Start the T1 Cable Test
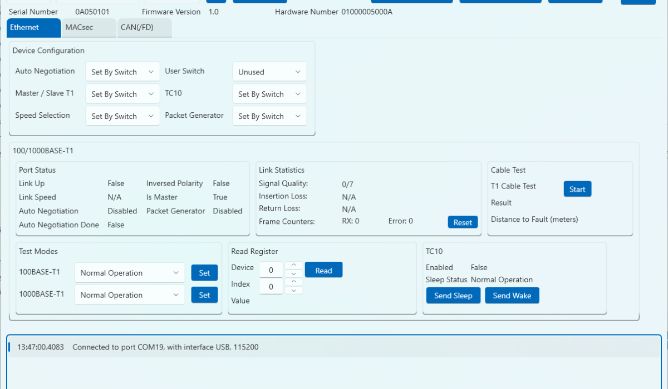Viewport: 668px width, 389px height. click(577, 189)
